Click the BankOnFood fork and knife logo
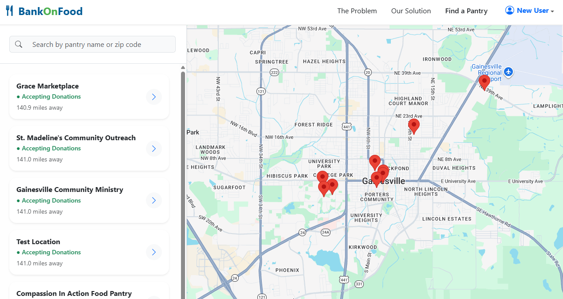 coord(10,11)
